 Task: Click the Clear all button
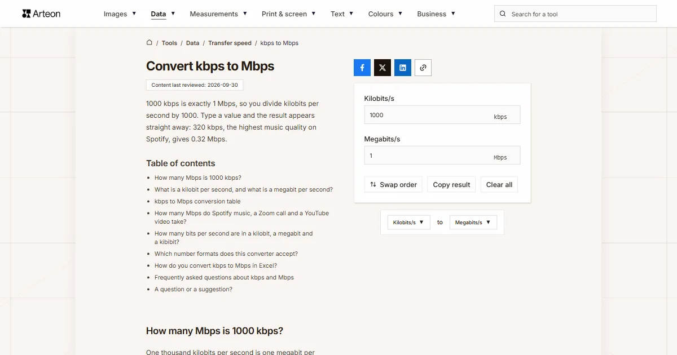tap(499, 185)
